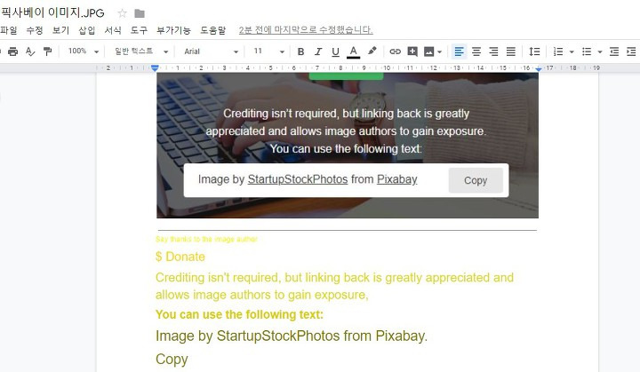Star the document title
640x372 pixels.
[x=122, y=13]
